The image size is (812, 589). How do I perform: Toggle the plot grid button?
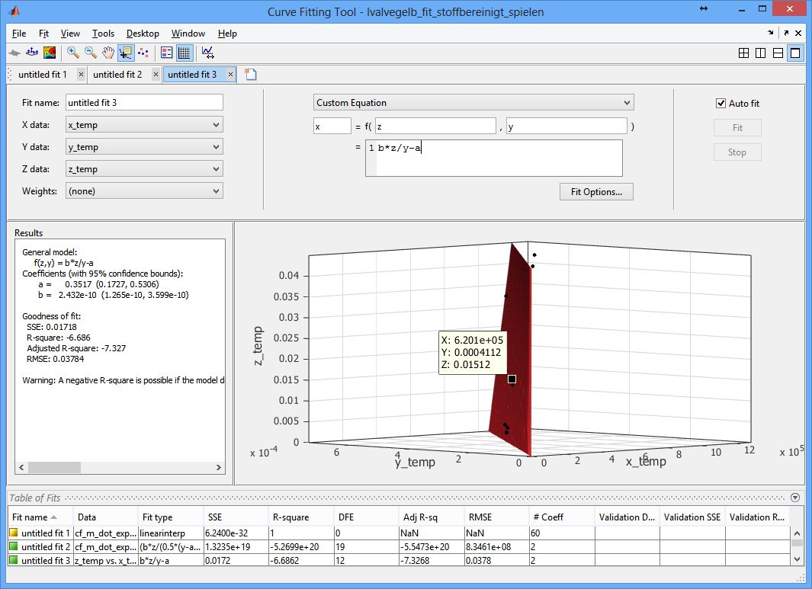tap(184, 53)
